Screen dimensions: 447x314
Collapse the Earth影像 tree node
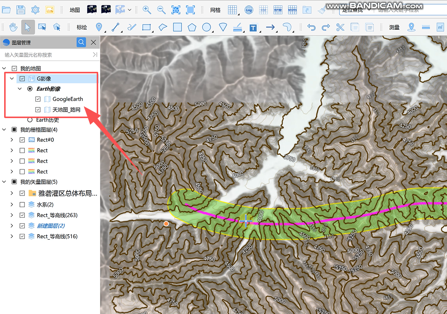coord(20,89)
